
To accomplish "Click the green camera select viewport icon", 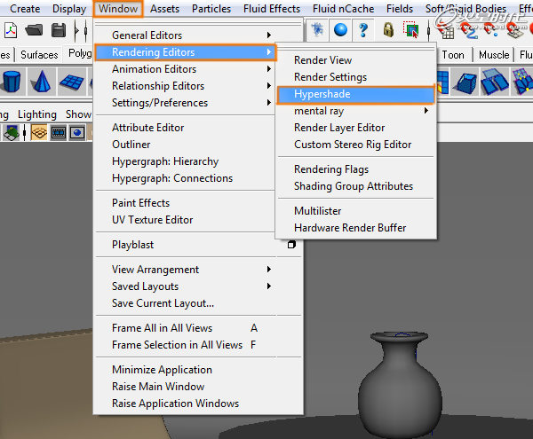I will pos(12,133).
